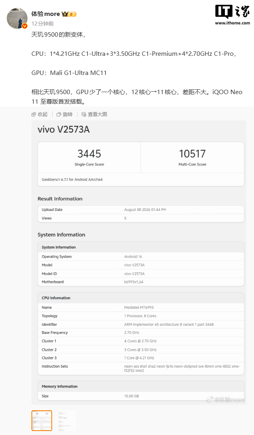
Task: Click the 12分钟前 post timestamp
Action: click(x=42, y=24)
